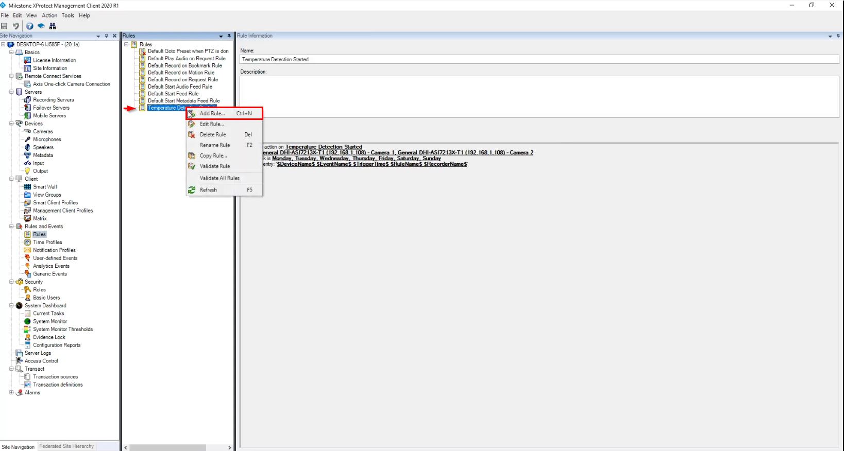Image resolution: width=844 pixels, height=451 pixels.
Task: Click the Server Logs icon
Action: coord(19,353)
